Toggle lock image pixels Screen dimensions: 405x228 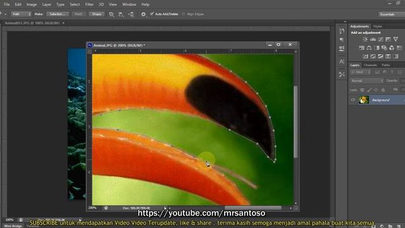(x=370, y=90)
